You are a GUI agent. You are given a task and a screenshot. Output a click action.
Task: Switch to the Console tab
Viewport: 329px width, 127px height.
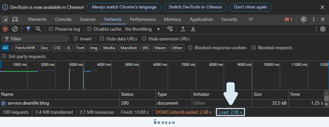(63, 19)
